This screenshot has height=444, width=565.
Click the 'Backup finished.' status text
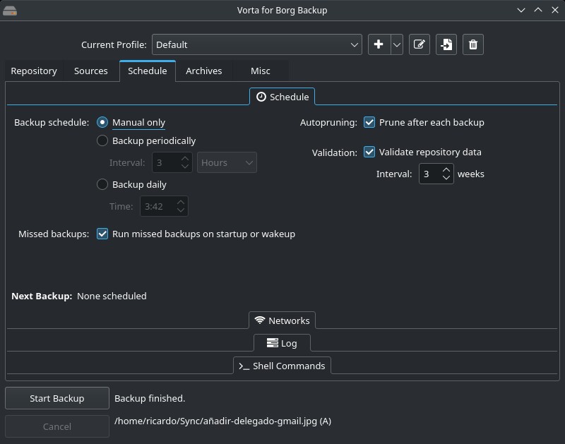pyautogui.click(x=150, y=398)
